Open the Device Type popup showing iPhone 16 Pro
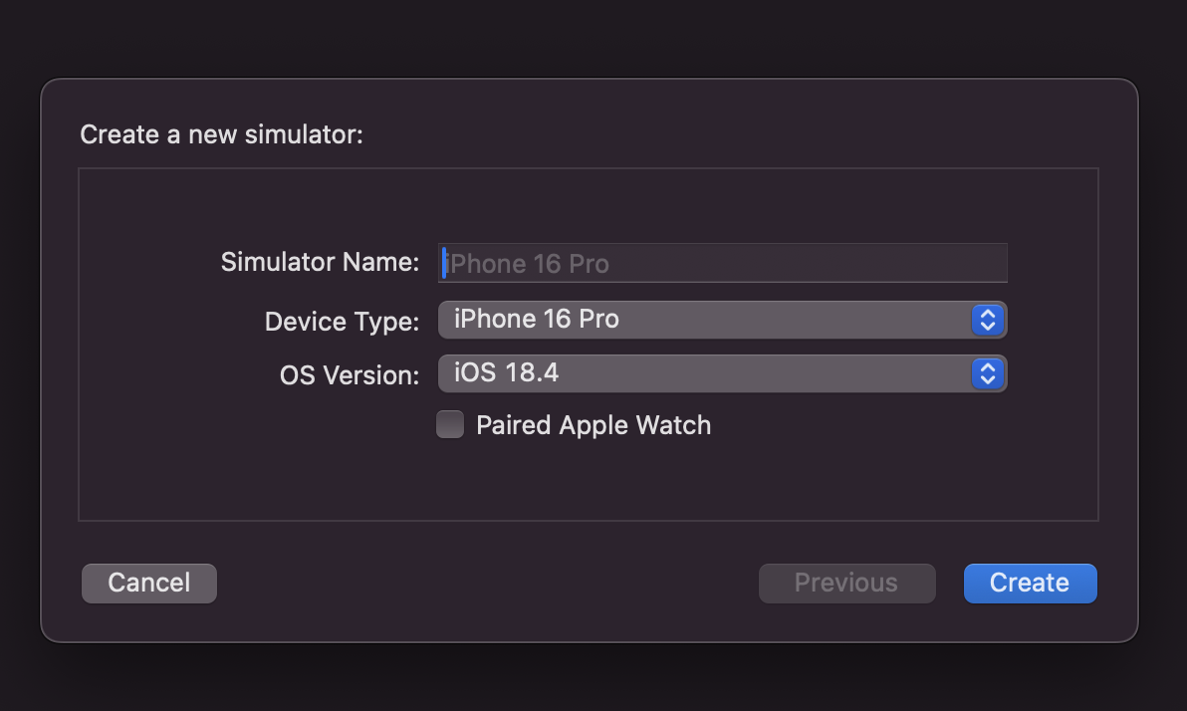 [722, 320]
